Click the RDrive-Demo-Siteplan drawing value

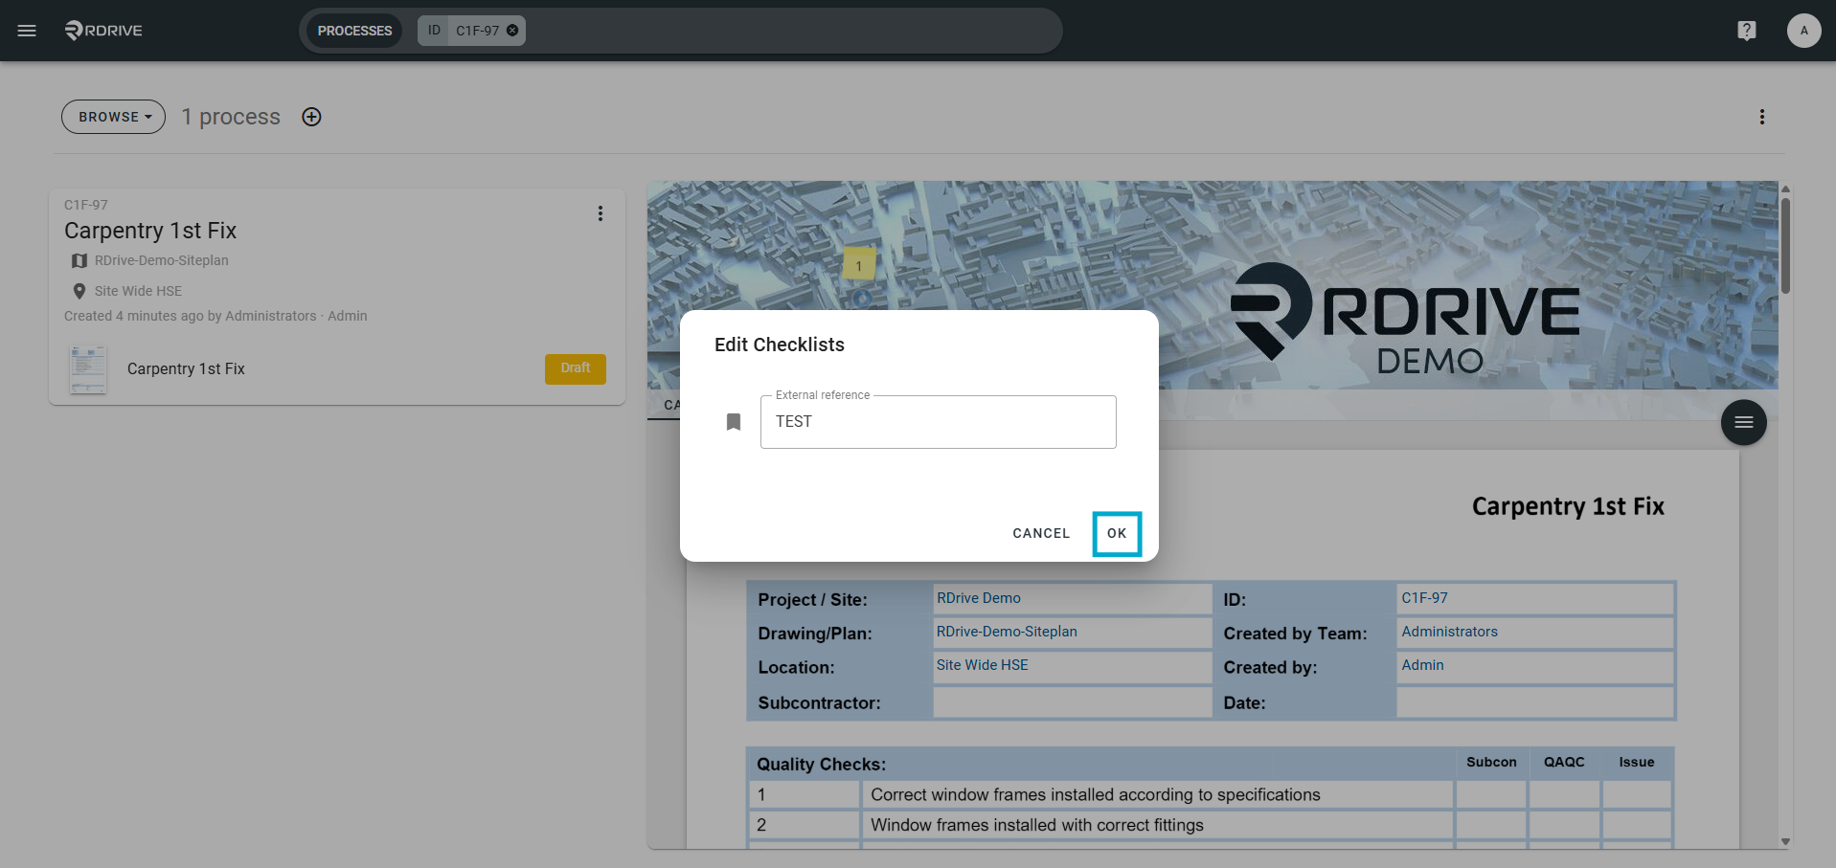tap(1007, 632)
